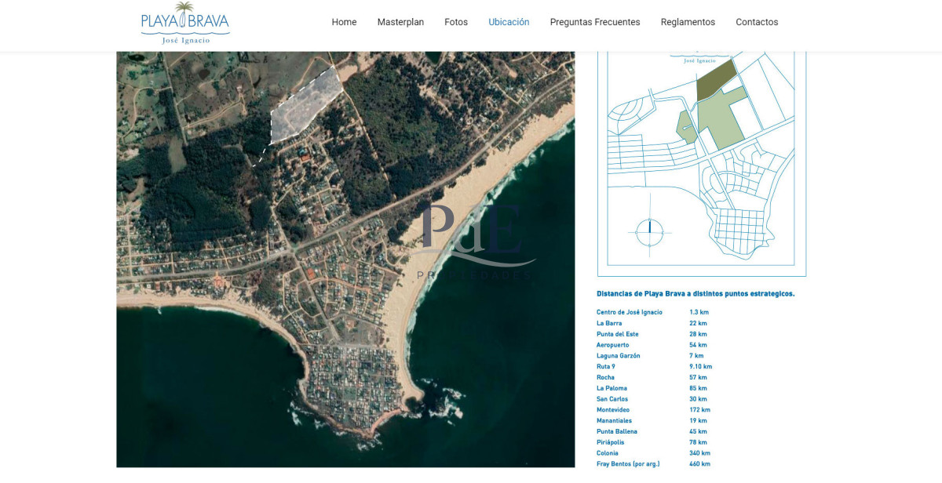Select the Fray Bentos (por arg.) row
Screen dimensions: 942x483
628,464
